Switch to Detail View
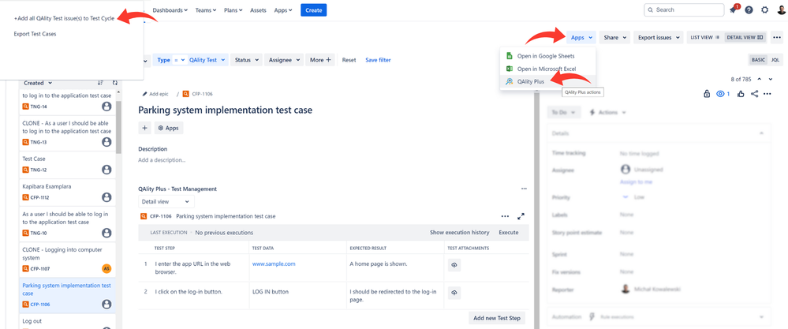788x329 pixels. 745,37
